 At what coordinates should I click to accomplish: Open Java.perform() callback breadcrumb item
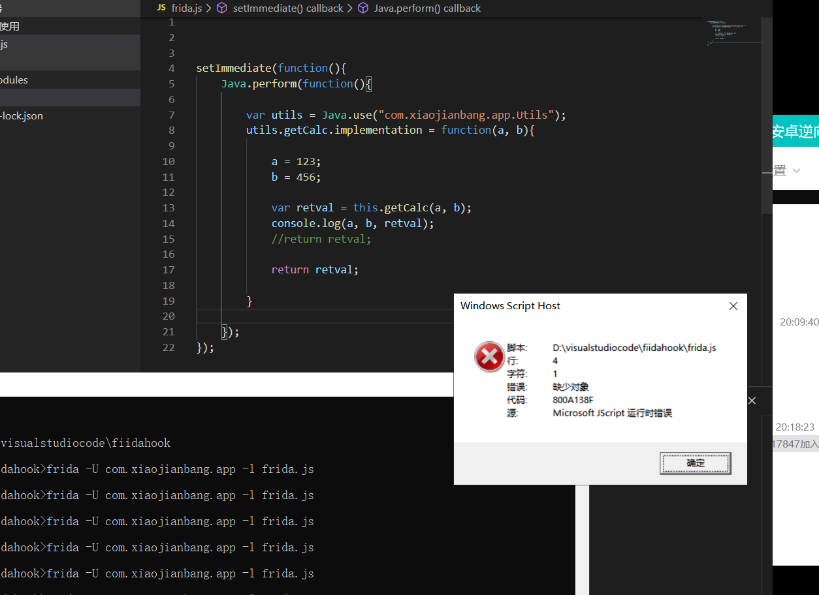(427, 8)
